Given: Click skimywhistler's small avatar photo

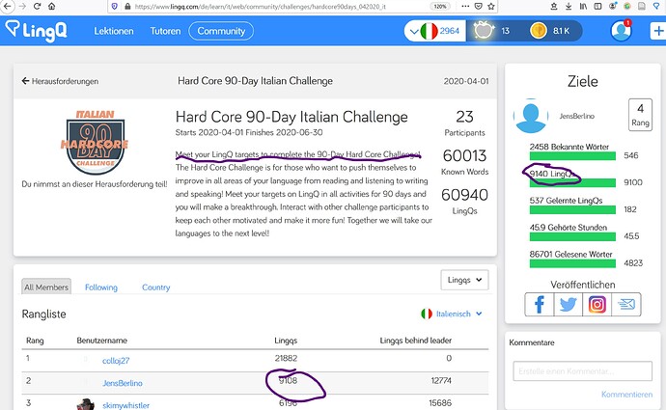Looking at the screenshot, I should coord(86,404).
